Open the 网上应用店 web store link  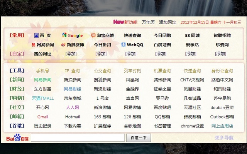pyautogui.click(x=222, y=126)
